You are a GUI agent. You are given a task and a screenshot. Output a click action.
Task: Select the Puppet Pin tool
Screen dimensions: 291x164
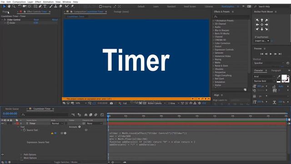(x=72, y=6)
